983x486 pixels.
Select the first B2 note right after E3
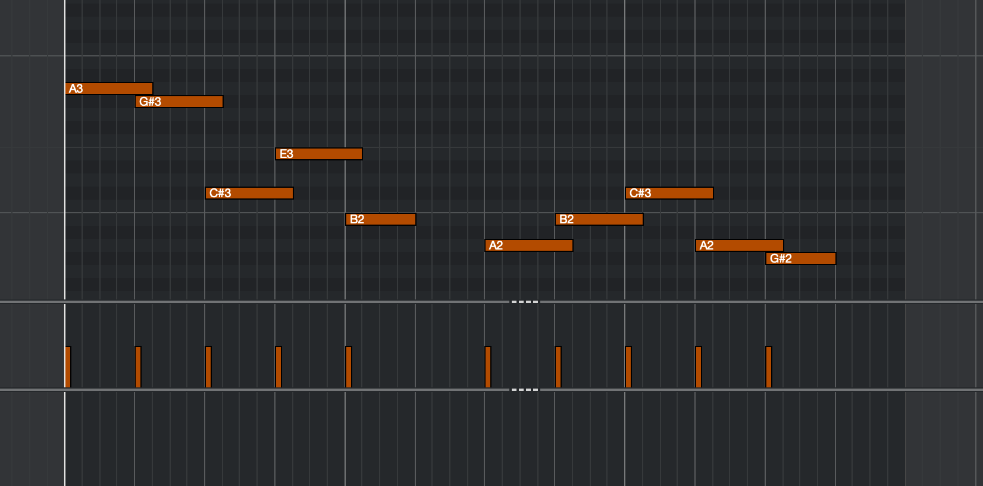click(381, 219)
